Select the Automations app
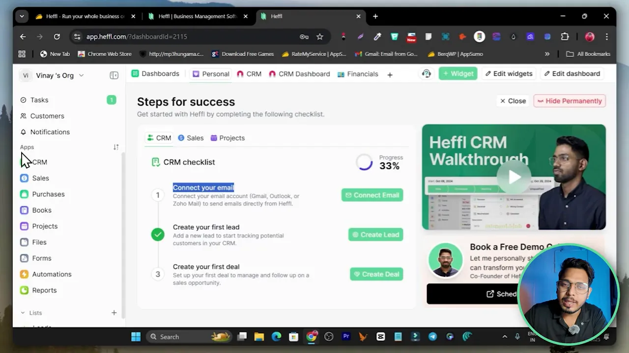This screenshot has height=353, width=629. click(52, 274)
